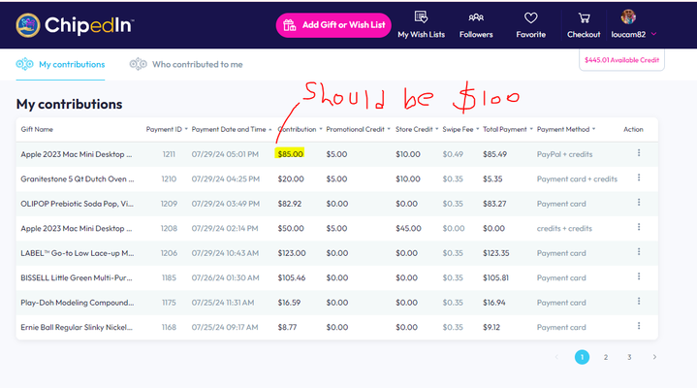Image resolution: width=697 pixels, height=388 pixels.
Task: Click Play-Doh Modeling Compound gift
Action: (78, 303)
